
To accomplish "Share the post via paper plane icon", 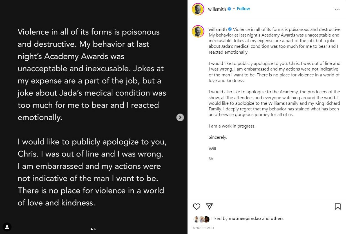I will pyautogui.click(x=209, y=206).
